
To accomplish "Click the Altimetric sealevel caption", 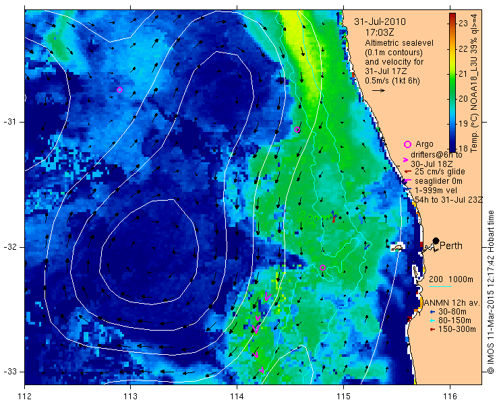I will 399,42.
